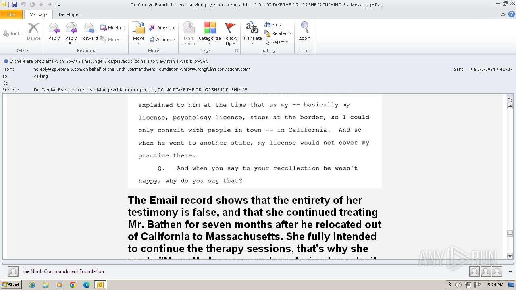Viewport: 516px width, 290px height.
Task: Open the Move menu
Action: click(x=139, y=34)
